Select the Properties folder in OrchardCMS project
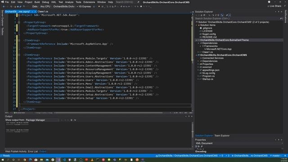 pyautogui.click(x=207, y=64)
